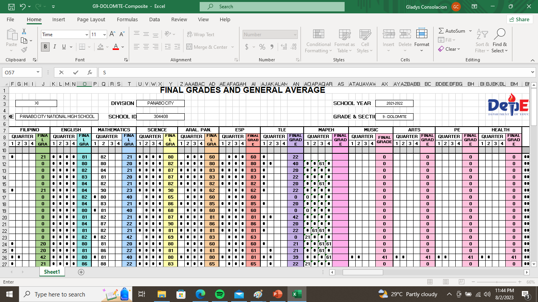
Task: Switch to the Data tab
Action: [x=154, y=19]
